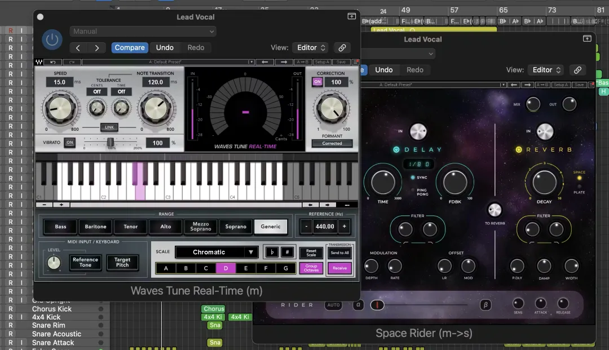609x350 pixels.
Task: Click Target Pitch button
Action: click(x=122, y=262)
